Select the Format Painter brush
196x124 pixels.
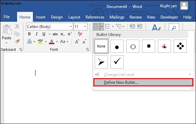(17, 42)
